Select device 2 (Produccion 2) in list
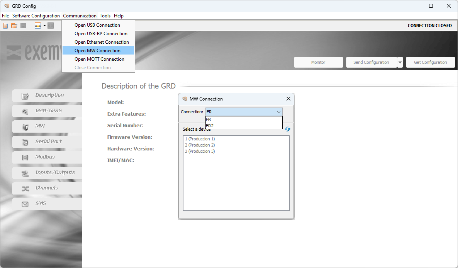The image size is (458, 268). point(200,145)
